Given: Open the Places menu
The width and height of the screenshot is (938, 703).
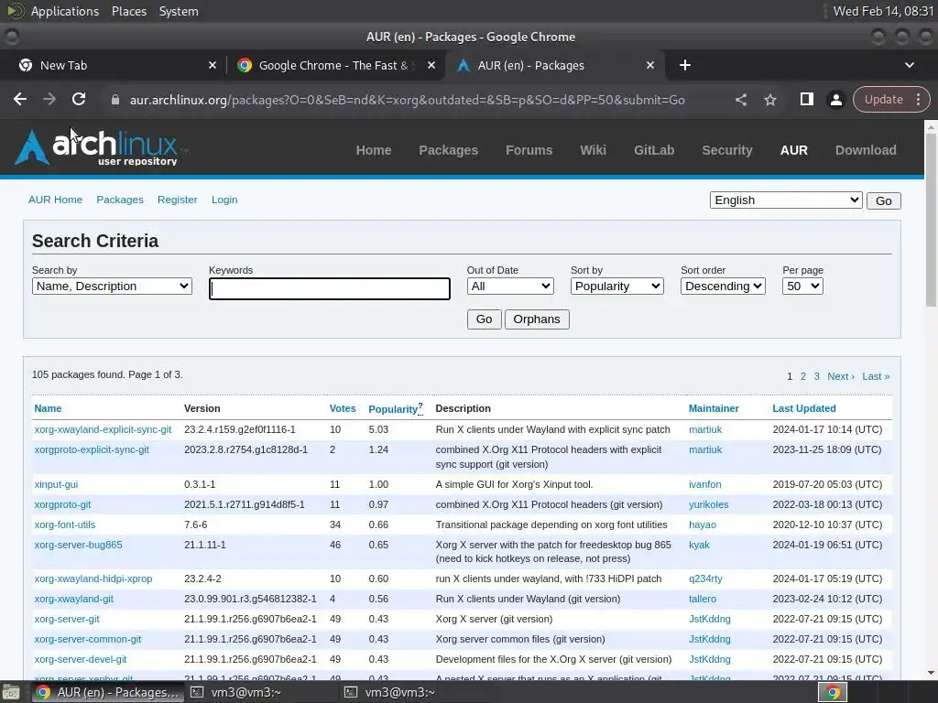Looking at the screenshot, I should [128, 11].
